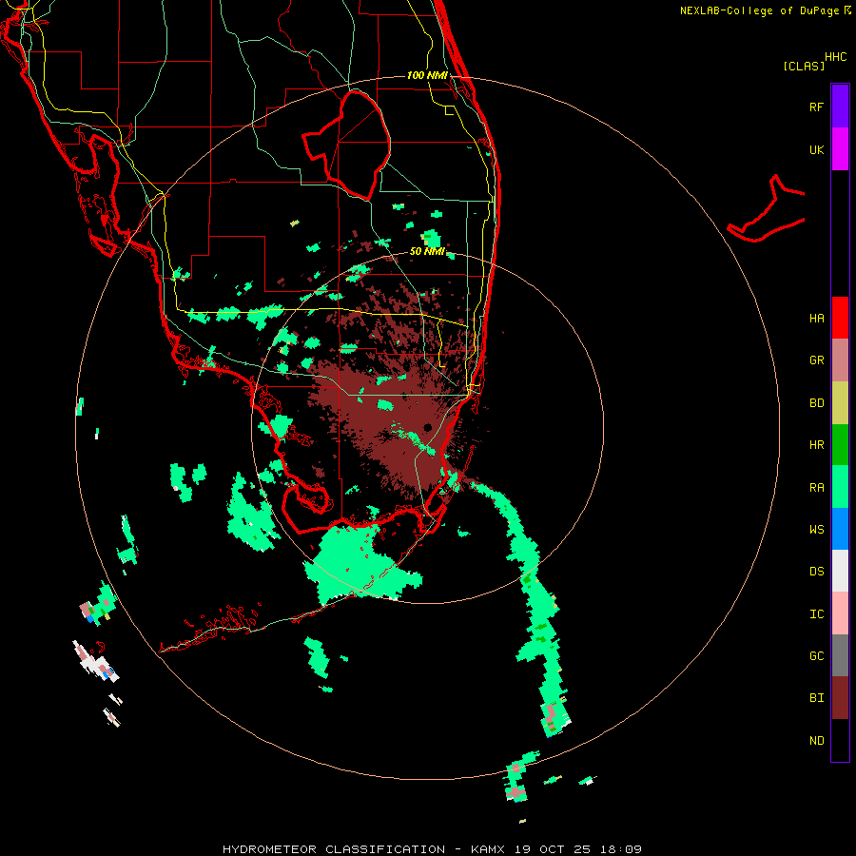Click the 19 OCT 25 date text
Screen dimensions: 856x856
pos(553,849)
